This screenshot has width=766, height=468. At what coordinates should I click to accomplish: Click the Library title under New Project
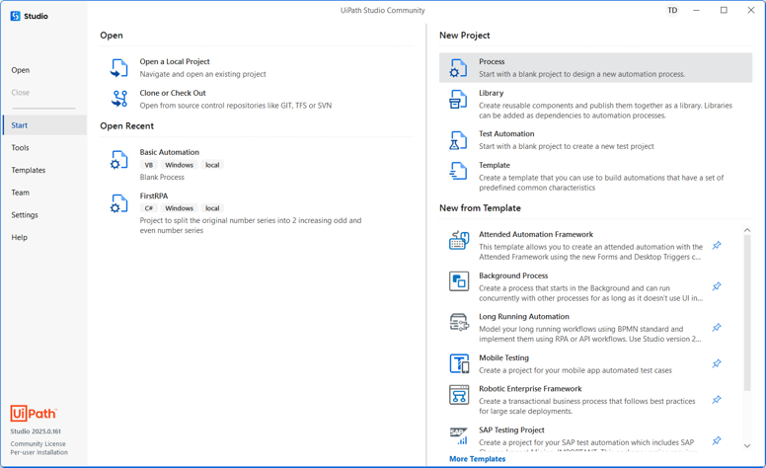[491, 93]
